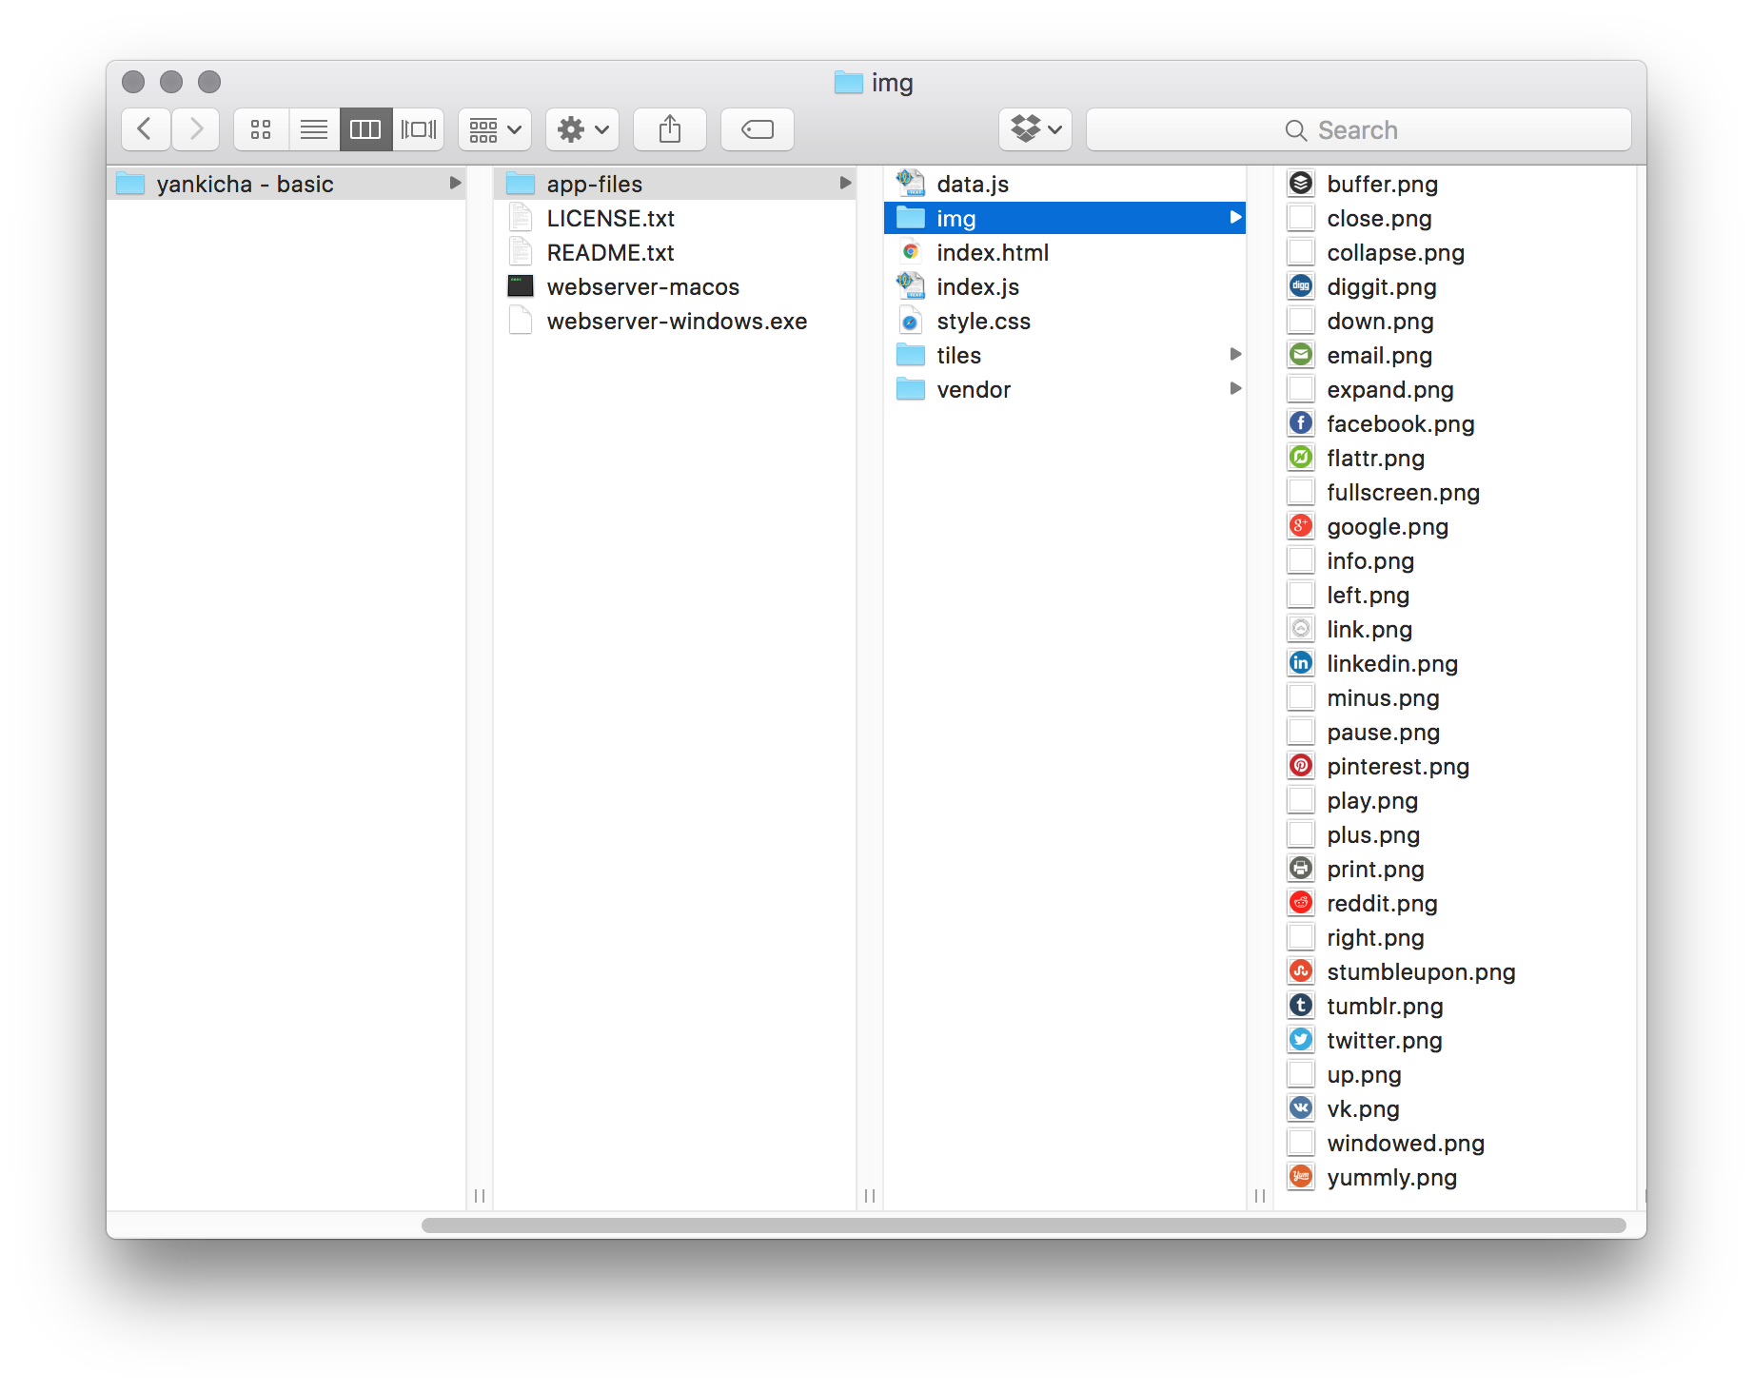Go forward with the Forward arrow button
This screenshot has width=1753, height=1391.
tap(196, 129)
